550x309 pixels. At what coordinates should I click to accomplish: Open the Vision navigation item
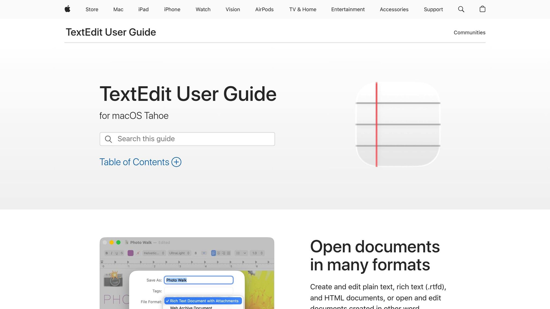coord(233,9)
